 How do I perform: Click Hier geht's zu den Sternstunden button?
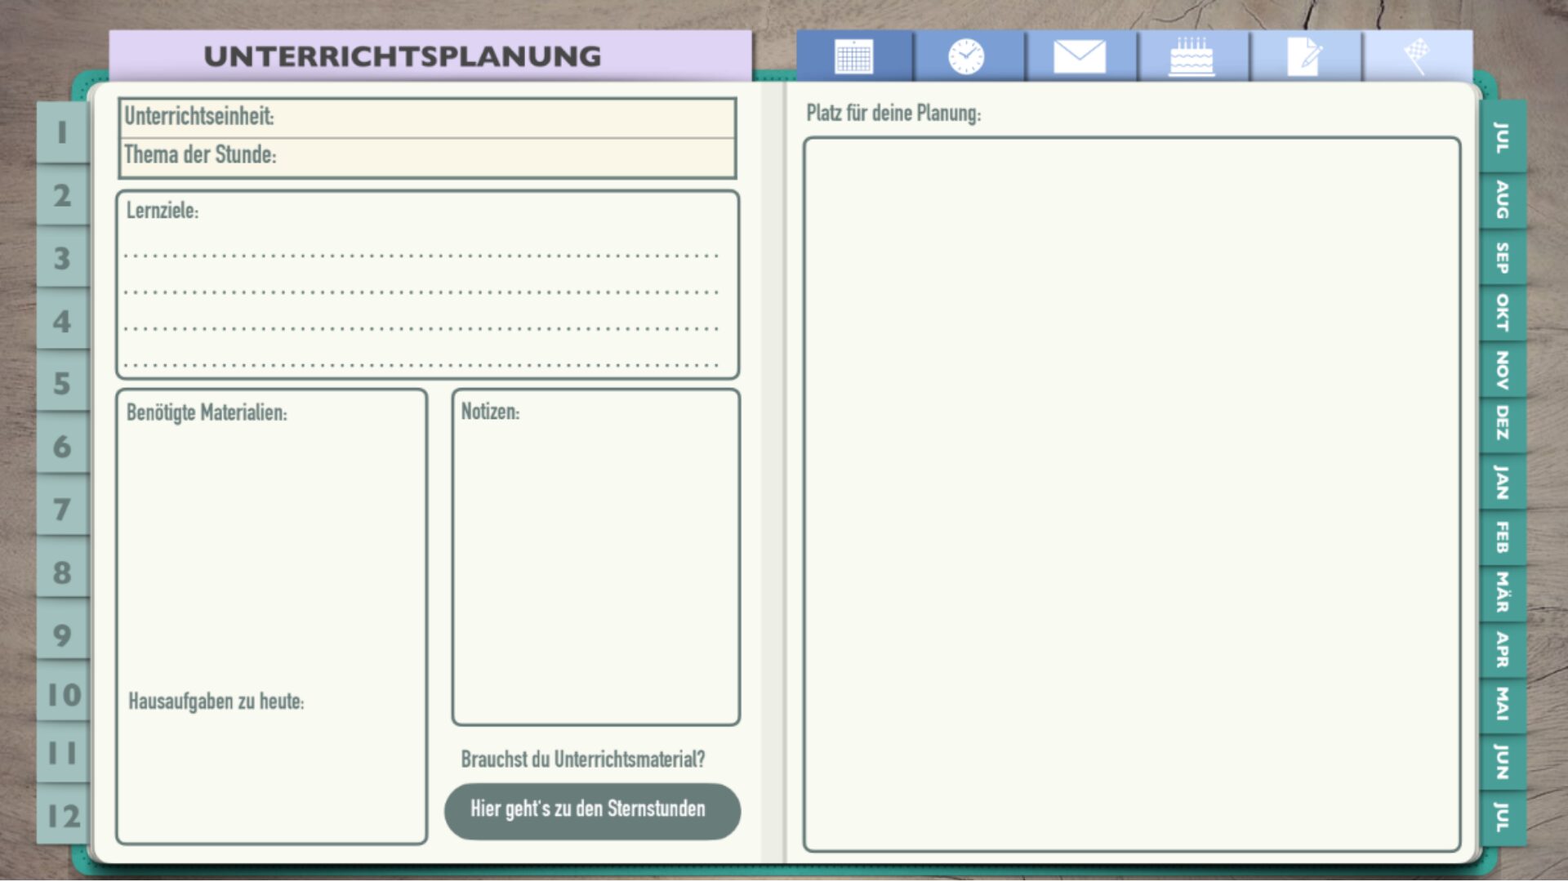pyautogui.click(x=592, y=810)
